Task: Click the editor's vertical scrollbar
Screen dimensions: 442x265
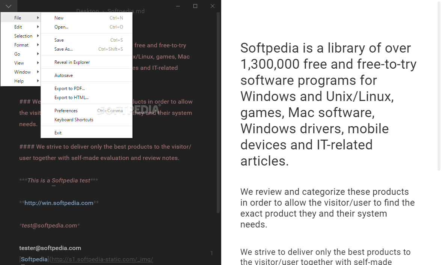Action: pyautogui.click(x=218, y=113)
